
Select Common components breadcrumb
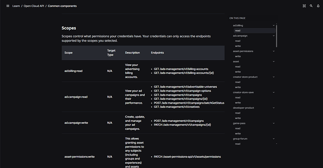pos(62,6)
